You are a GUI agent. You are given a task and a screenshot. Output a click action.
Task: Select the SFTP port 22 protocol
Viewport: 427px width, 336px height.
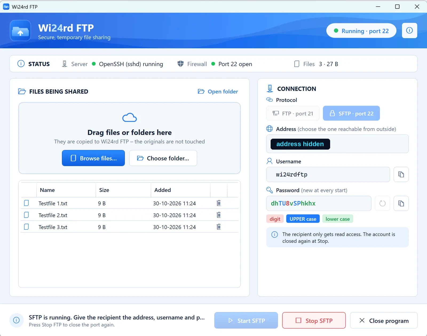coord(351,113)
